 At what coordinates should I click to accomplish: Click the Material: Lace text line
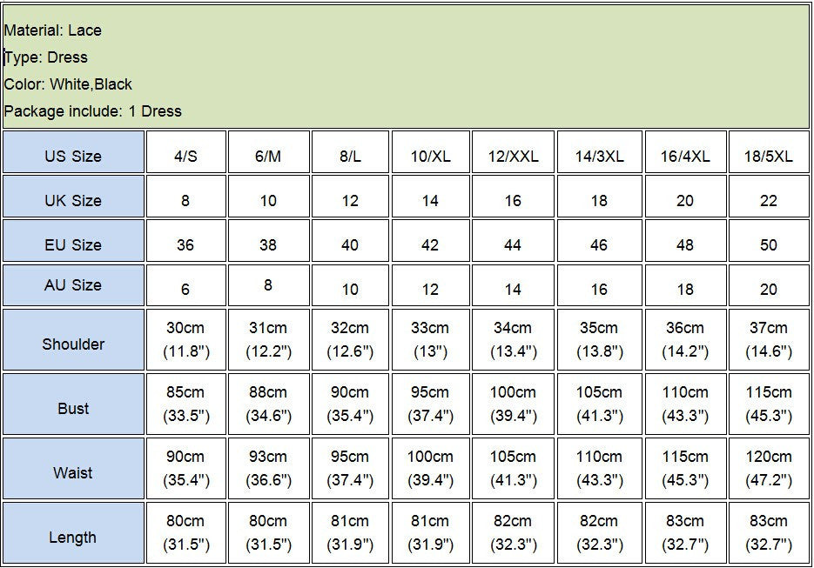(53, 30)
